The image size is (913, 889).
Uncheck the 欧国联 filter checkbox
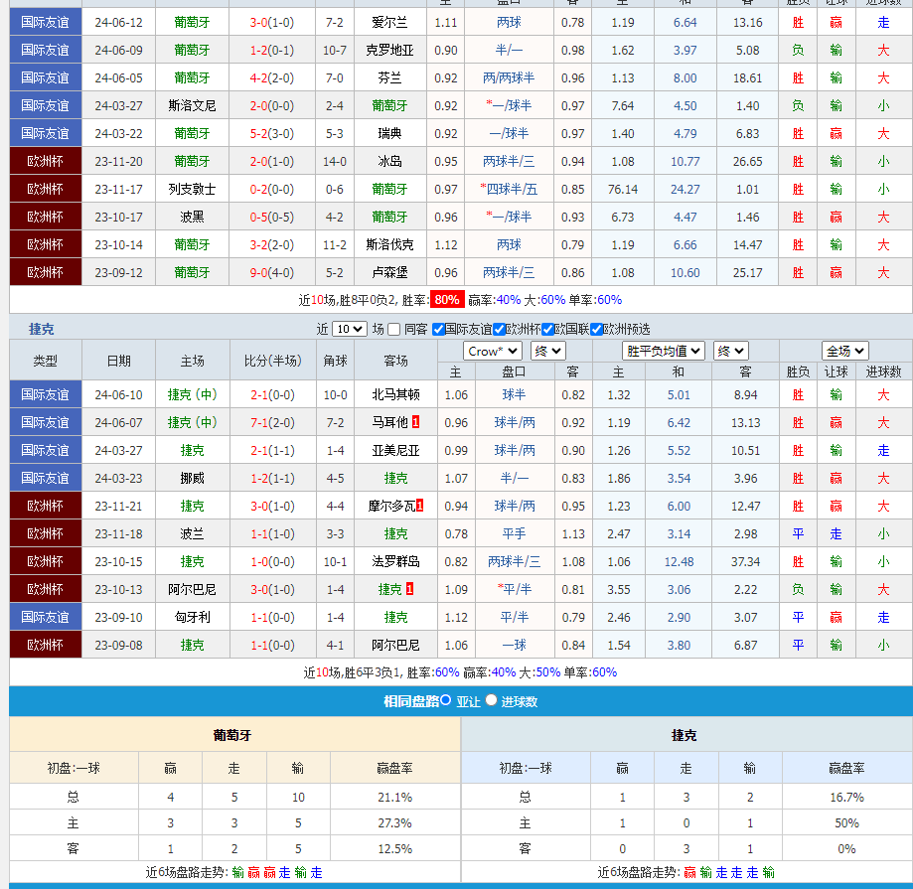(547, 330)
